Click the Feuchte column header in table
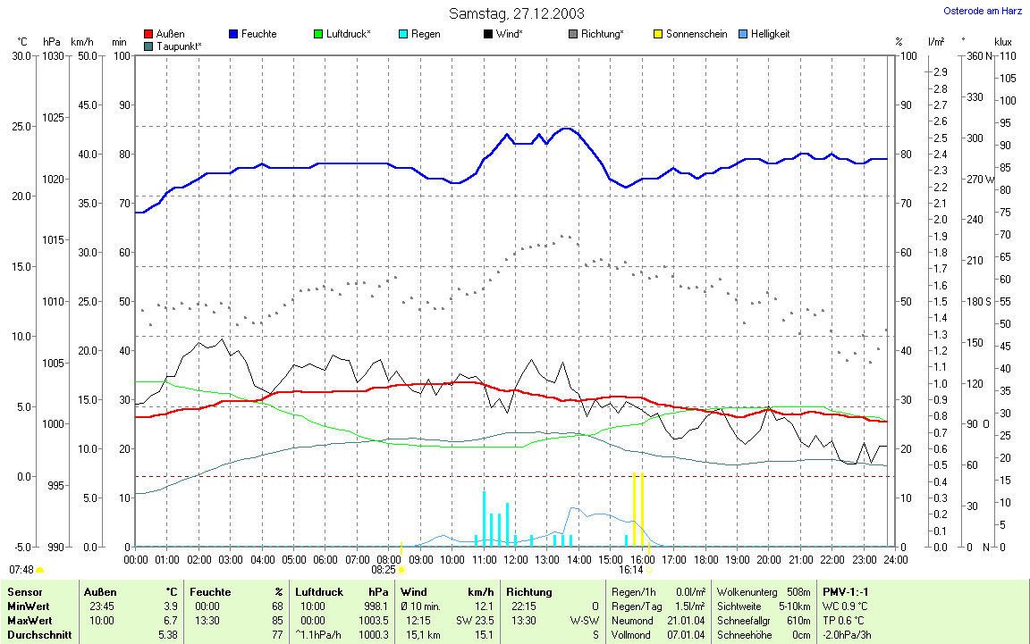1030x644 pixels. tap(211, 591)
